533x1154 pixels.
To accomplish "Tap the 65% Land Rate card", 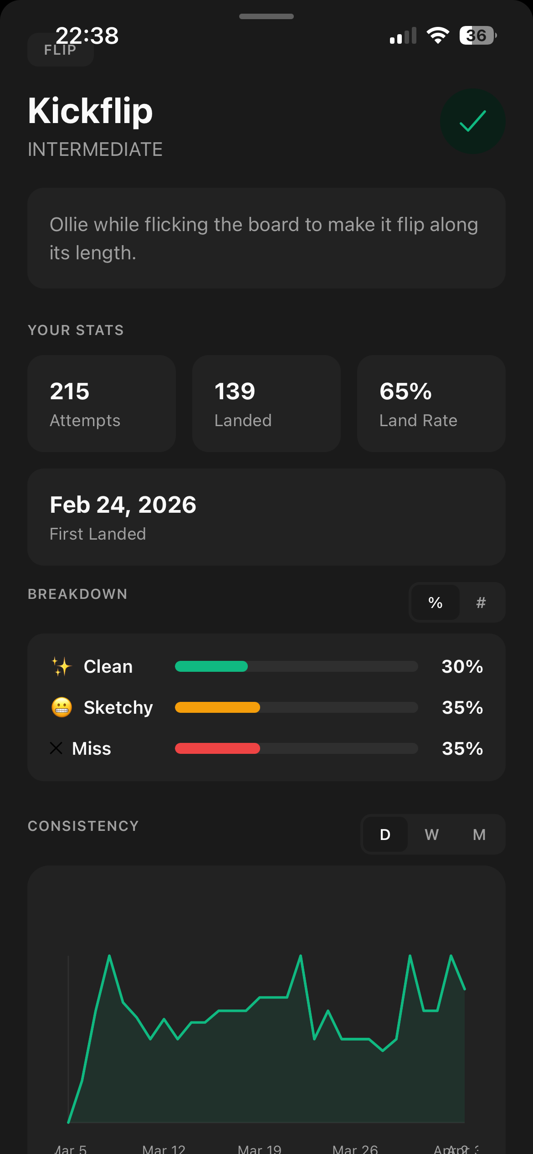I will click(x=431, y=403).
